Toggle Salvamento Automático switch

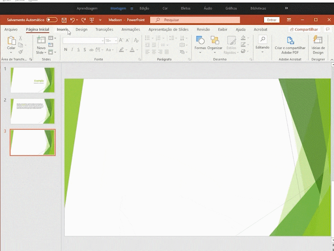[52, 20]
